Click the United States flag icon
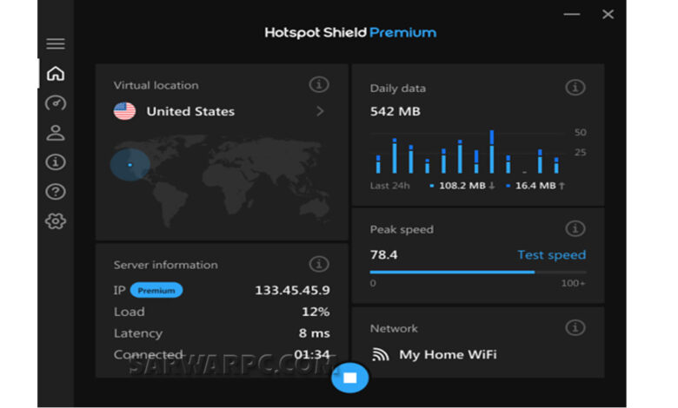 124,111
